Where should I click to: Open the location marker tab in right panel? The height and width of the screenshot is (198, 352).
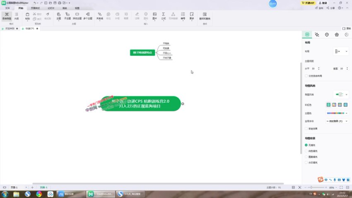click(327, 34)
